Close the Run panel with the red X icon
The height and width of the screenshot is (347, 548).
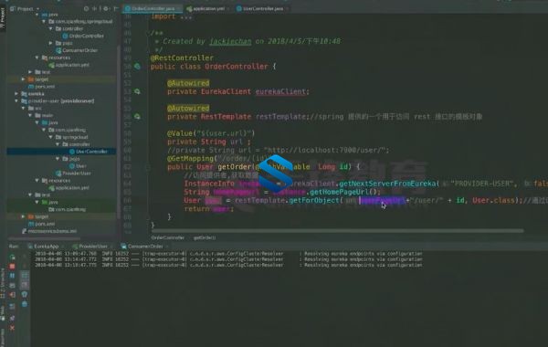coord(12,328)
